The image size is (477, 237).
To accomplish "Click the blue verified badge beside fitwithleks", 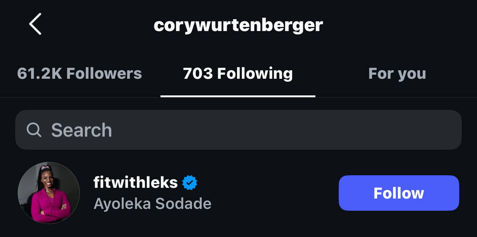I will tap(190, 183).
